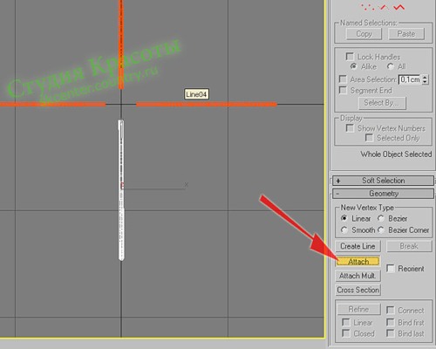The height and width of the screenshot is (349, 436).
Task: Click the Attach Mult. button
Action: pos(358,276)
